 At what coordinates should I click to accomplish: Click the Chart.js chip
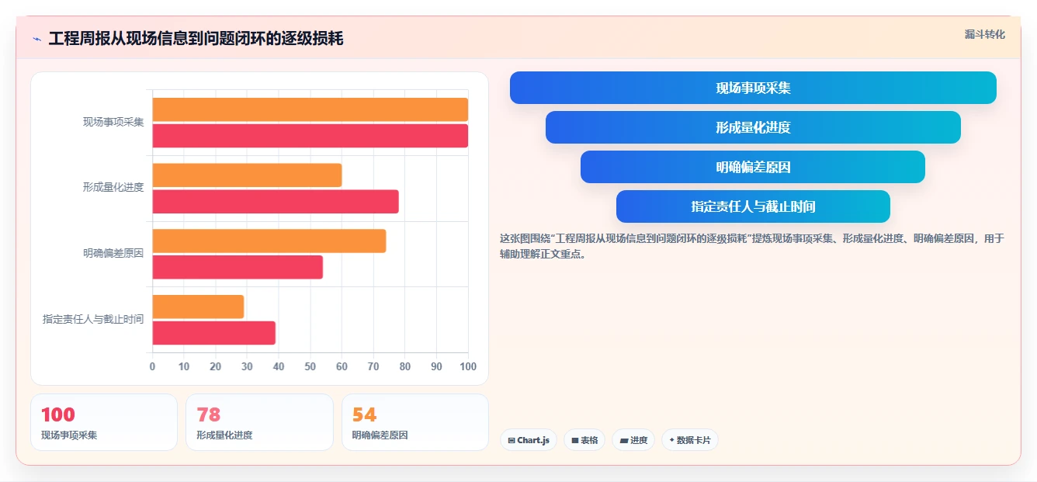tap(529, 440)
